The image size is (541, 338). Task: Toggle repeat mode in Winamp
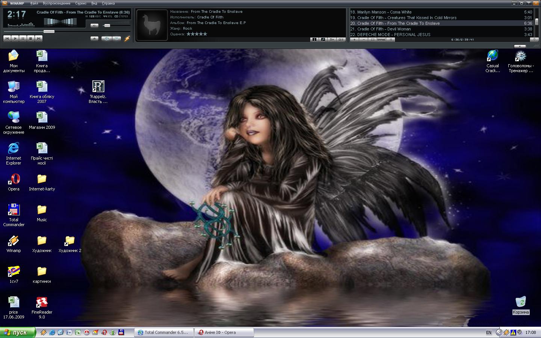[x=117, y=38]
